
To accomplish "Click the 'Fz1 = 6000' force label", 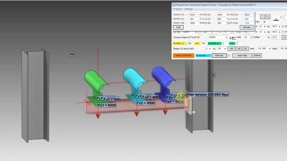I will (x=107, y=105).
